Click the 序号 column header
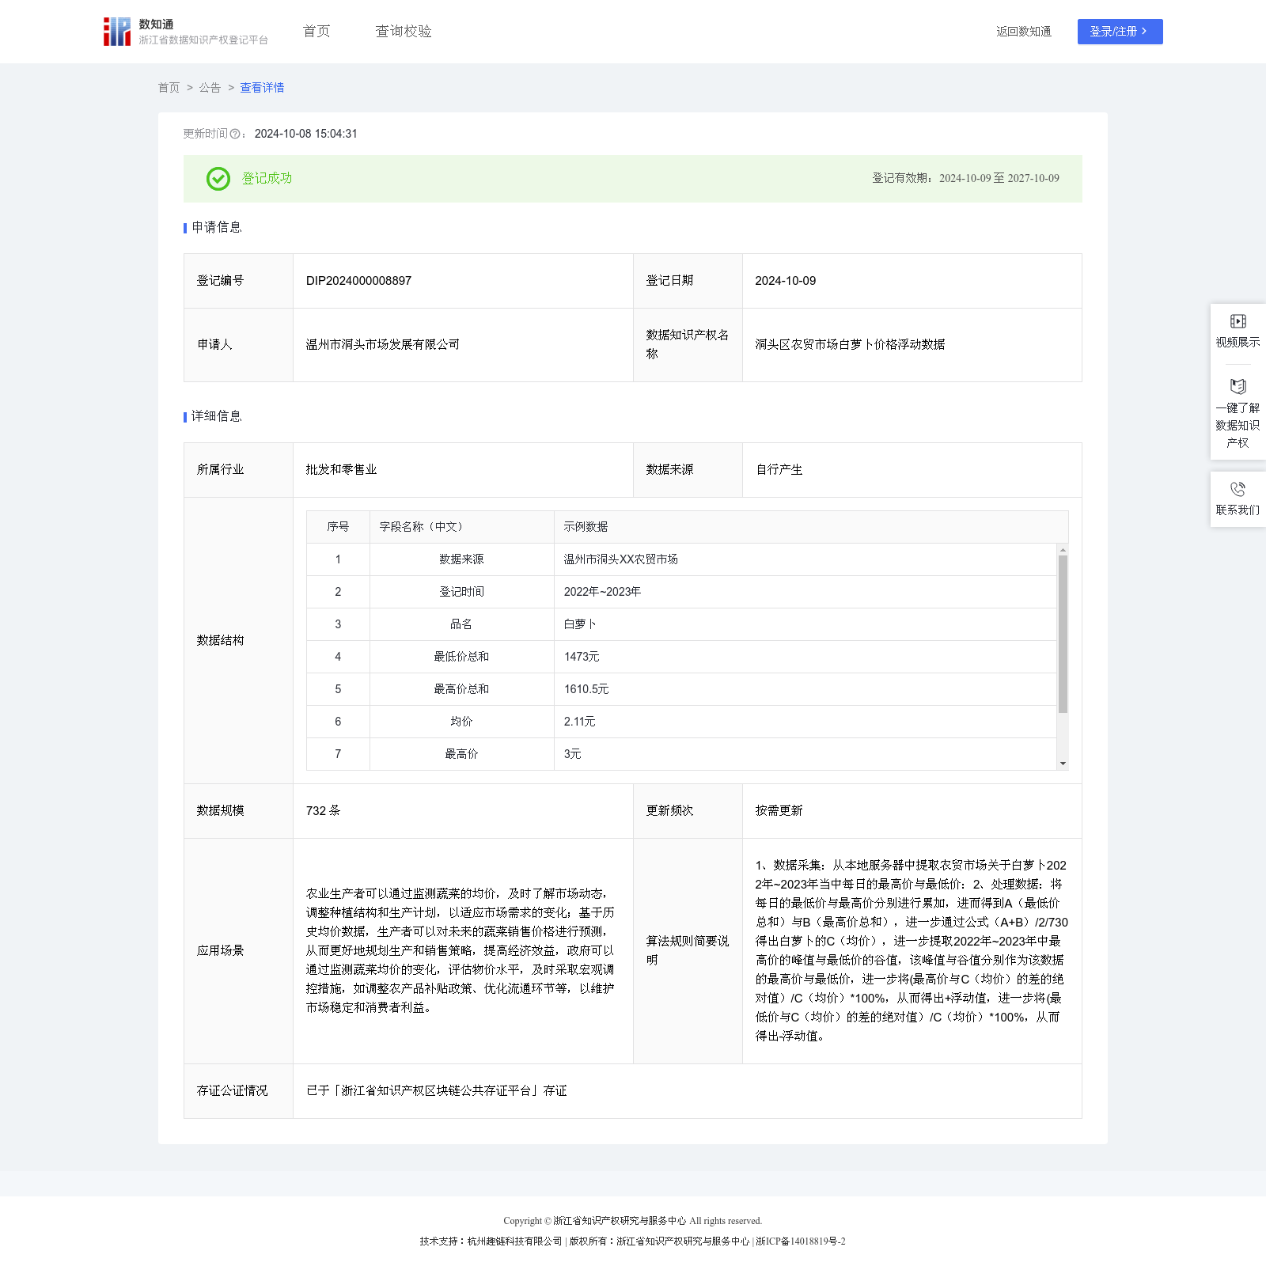This screenshot has height=1266, width=1266. (338, 527)
